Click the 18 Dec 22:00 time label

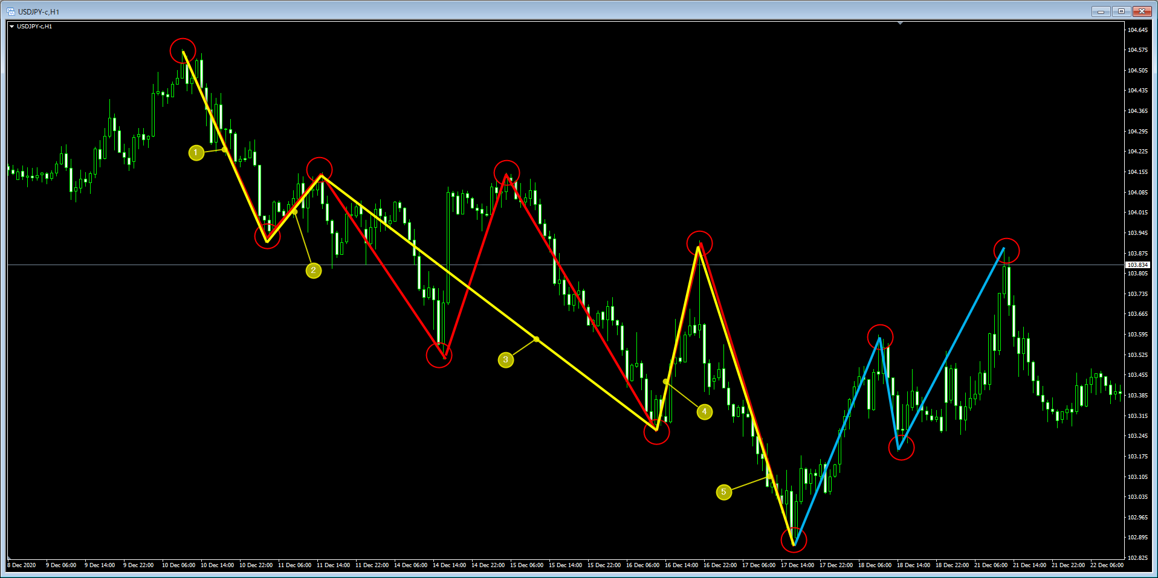[952, 565]
